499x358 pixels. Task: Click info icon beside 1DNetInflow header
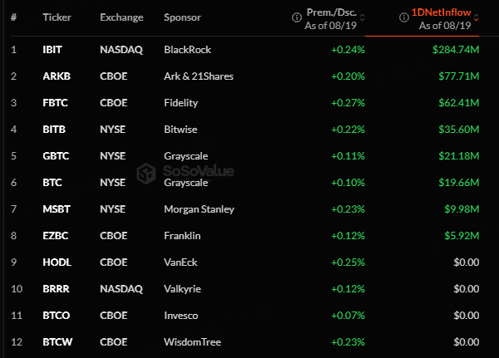point(404,17)
